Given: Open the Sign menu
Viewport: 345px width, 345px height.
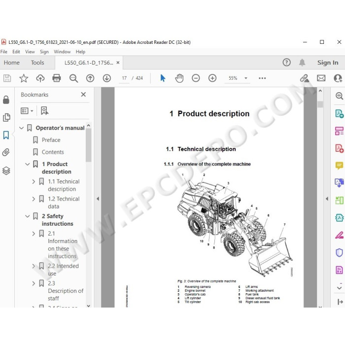Looking at the screenshot, I should 44,52.
